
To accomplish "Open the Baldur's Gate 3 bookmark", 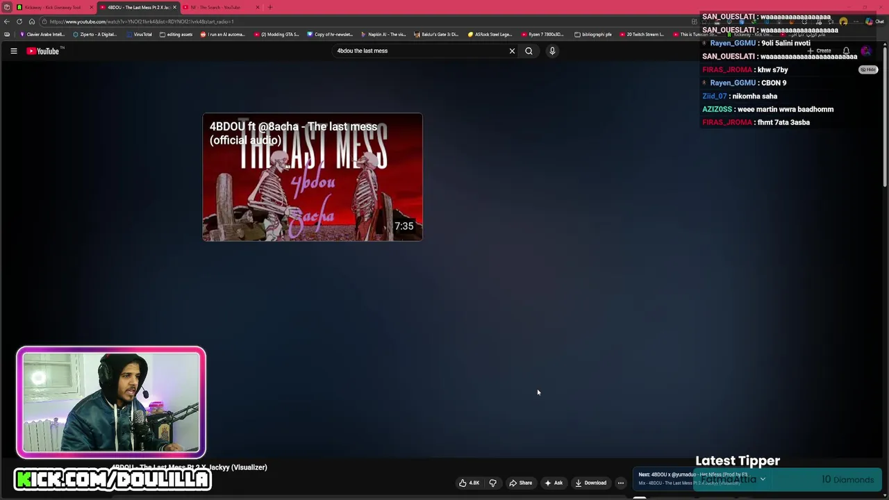I will (436, 34).
